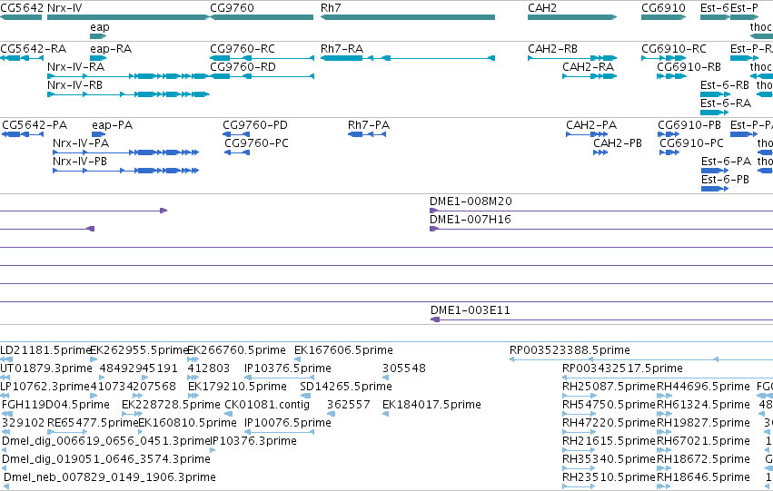Screen dimensions: 773x491
Task: Select transcript Nrx-IV-RB label
Action: (x=74, y=85)
